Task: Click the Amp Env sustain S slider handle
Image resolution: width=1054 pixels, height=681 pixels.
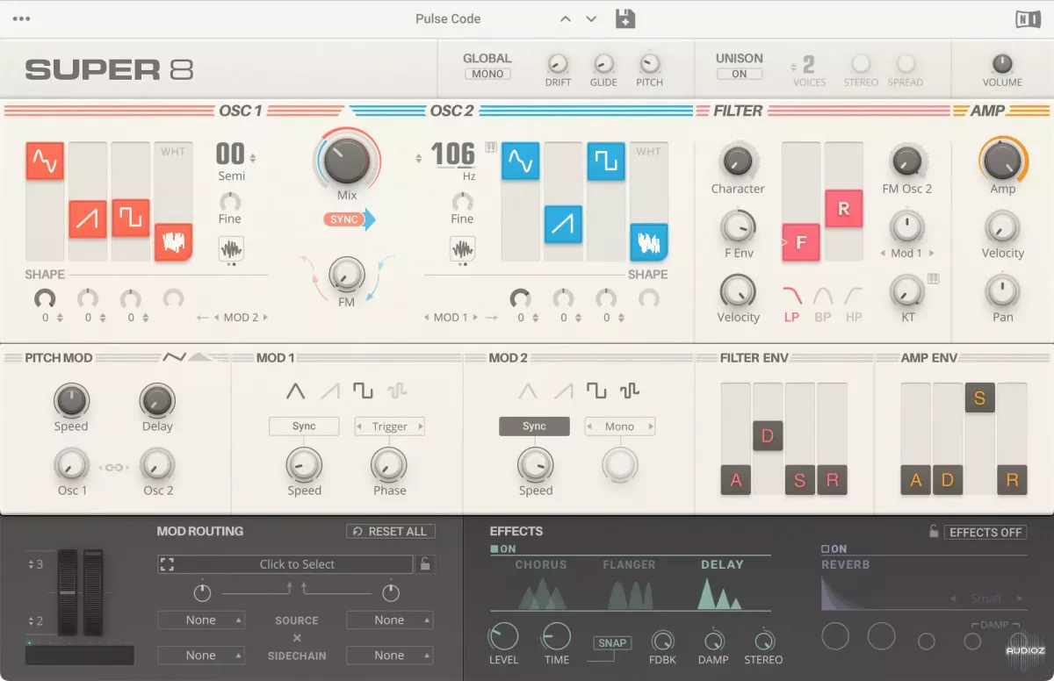Action: (x=979, y=398)
